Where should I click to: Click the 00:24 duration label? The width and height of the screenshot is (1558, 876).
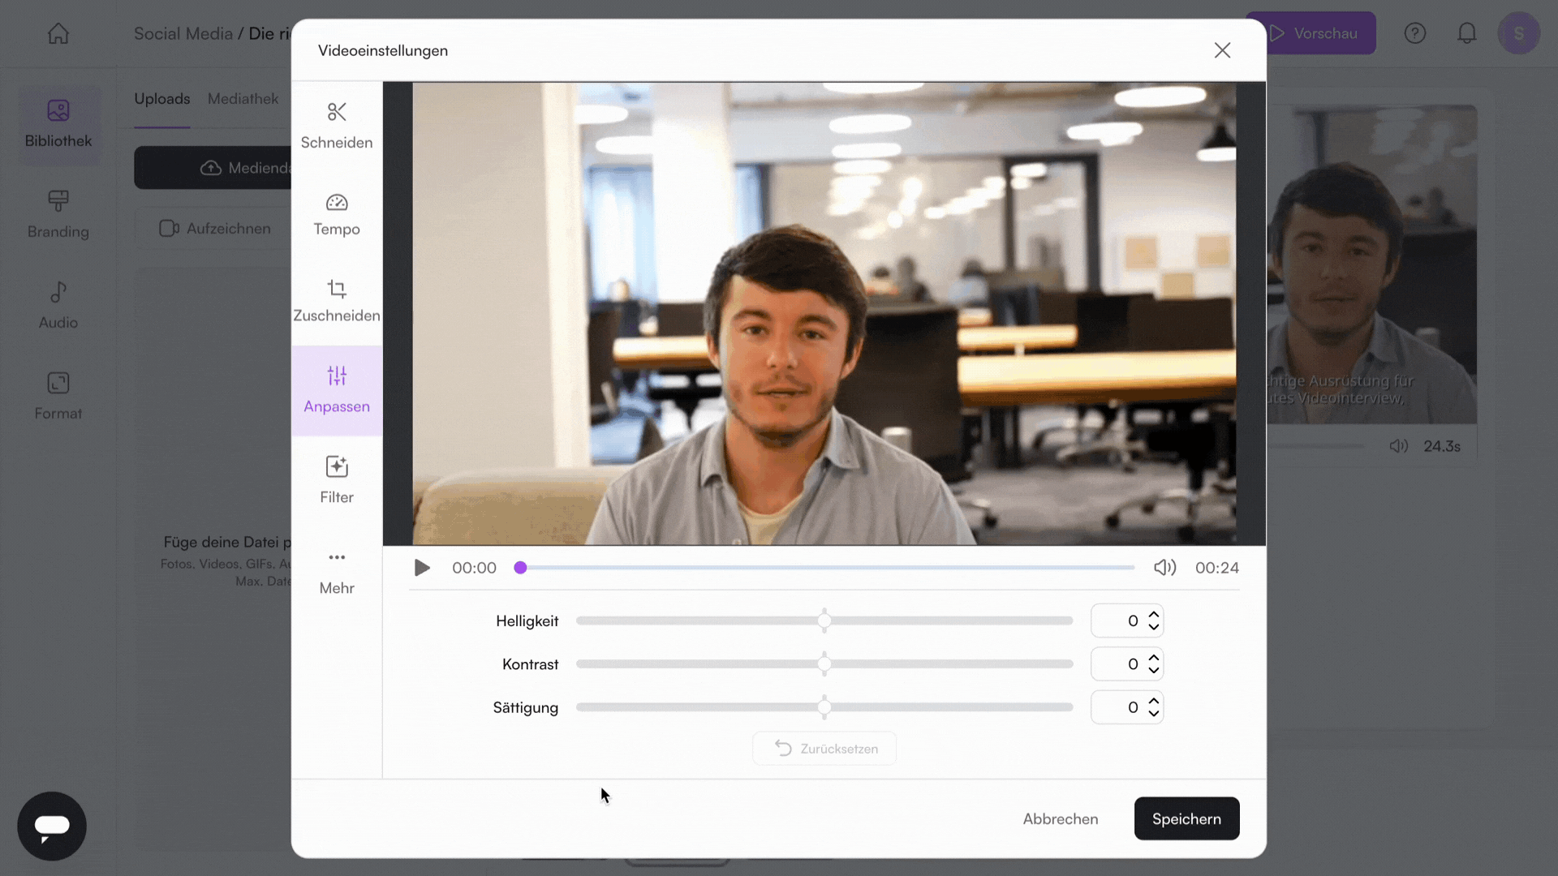click(x=1216, y=568)
